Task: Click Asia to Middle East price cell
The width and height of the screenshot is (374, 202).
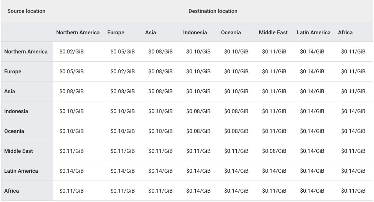Action: point(274,91)
